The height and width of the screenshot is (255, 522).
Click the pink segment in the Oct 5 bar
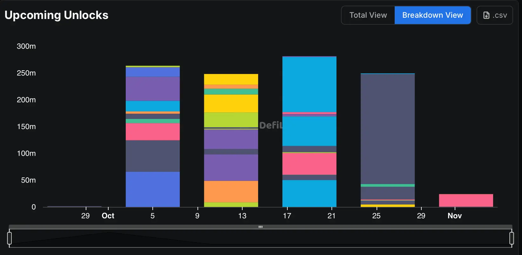pyautogui.click(x=153, y=132)
